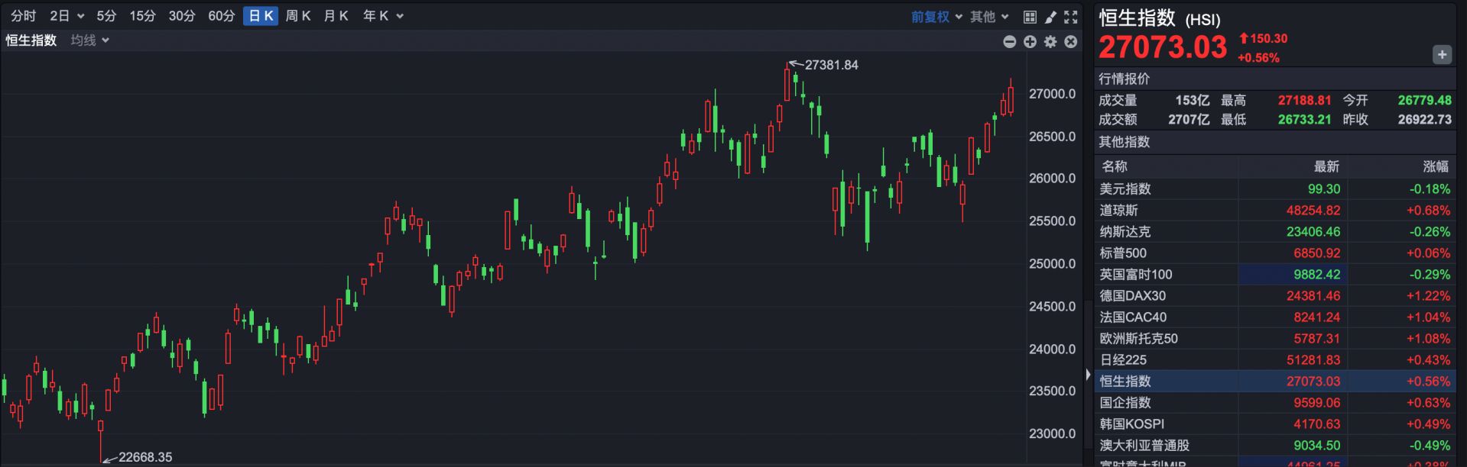Open the 均线 moving average dropdown
The height and width of the screenshot is (467, 1467).
tap(89, 40)
